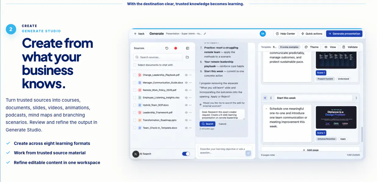
Task: Click Cancel under the web search prompt
Action: point(223,124)
